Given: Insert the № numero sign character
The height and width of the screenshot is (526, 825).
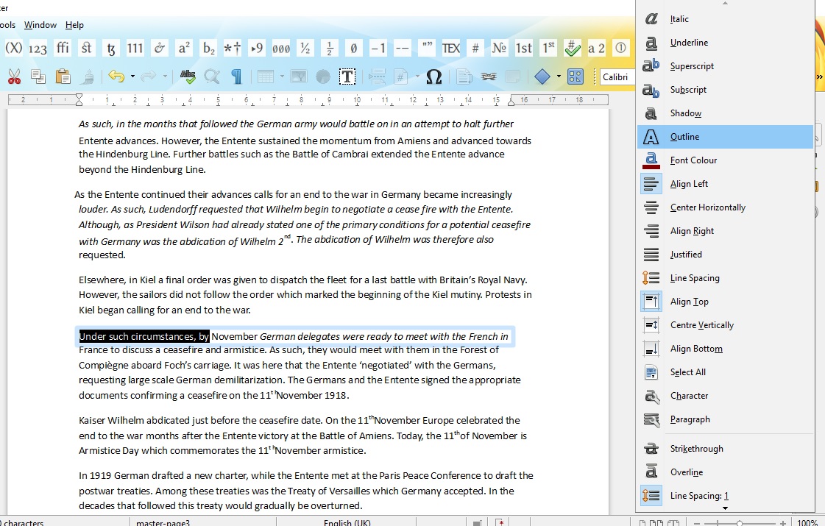Looking at the screenshot, I should (x=499, y=47).
